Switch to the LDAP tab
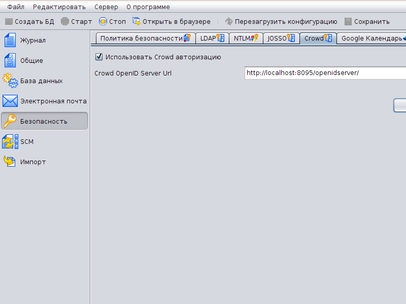This screenshot has height=304, width=406. pyautogui.click(x=212, y=38)
